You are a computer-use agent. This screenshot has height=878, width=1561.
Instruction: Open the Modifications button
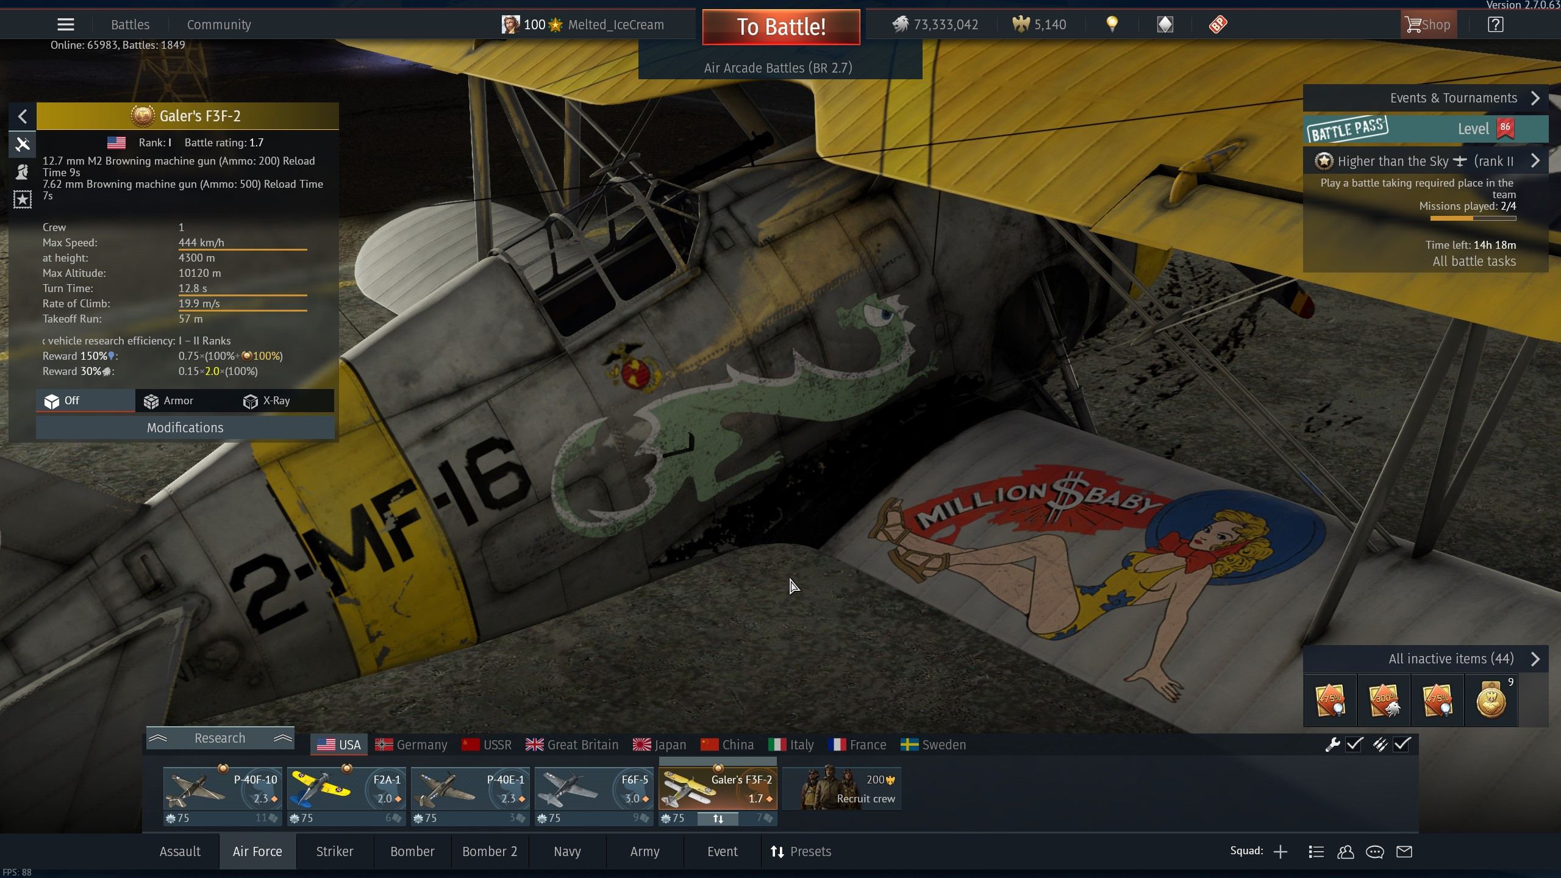185,428
